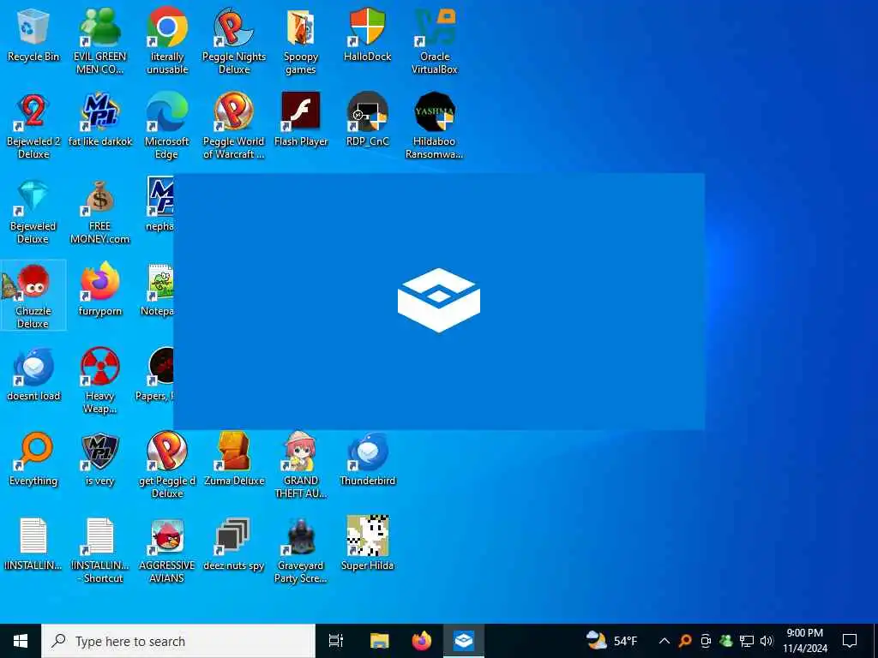This screenshot has width=878, height=658.
Task: Select the partially hidden Notepad++ shortcut
Action: [159, 290]
